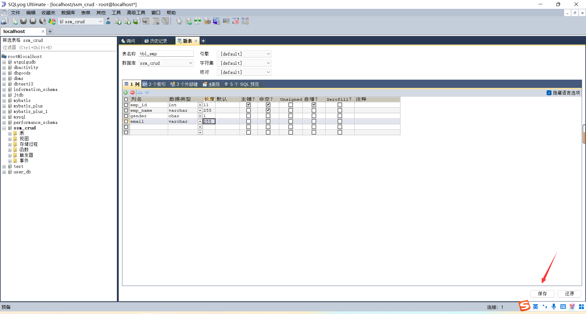The width and height of the screenshot is (586, 314).
Task: Select the test database in tree
Action: [18, 167]
